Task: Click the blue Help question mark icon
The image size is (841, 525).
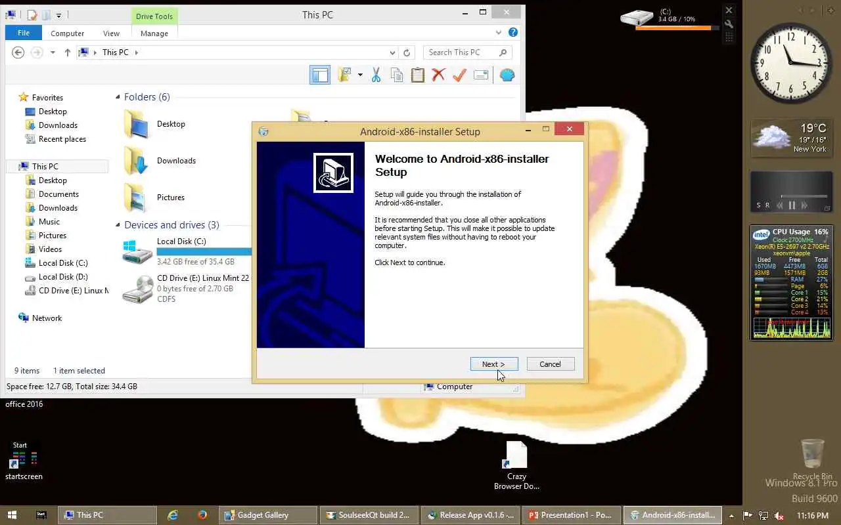Action: (513, 33)
